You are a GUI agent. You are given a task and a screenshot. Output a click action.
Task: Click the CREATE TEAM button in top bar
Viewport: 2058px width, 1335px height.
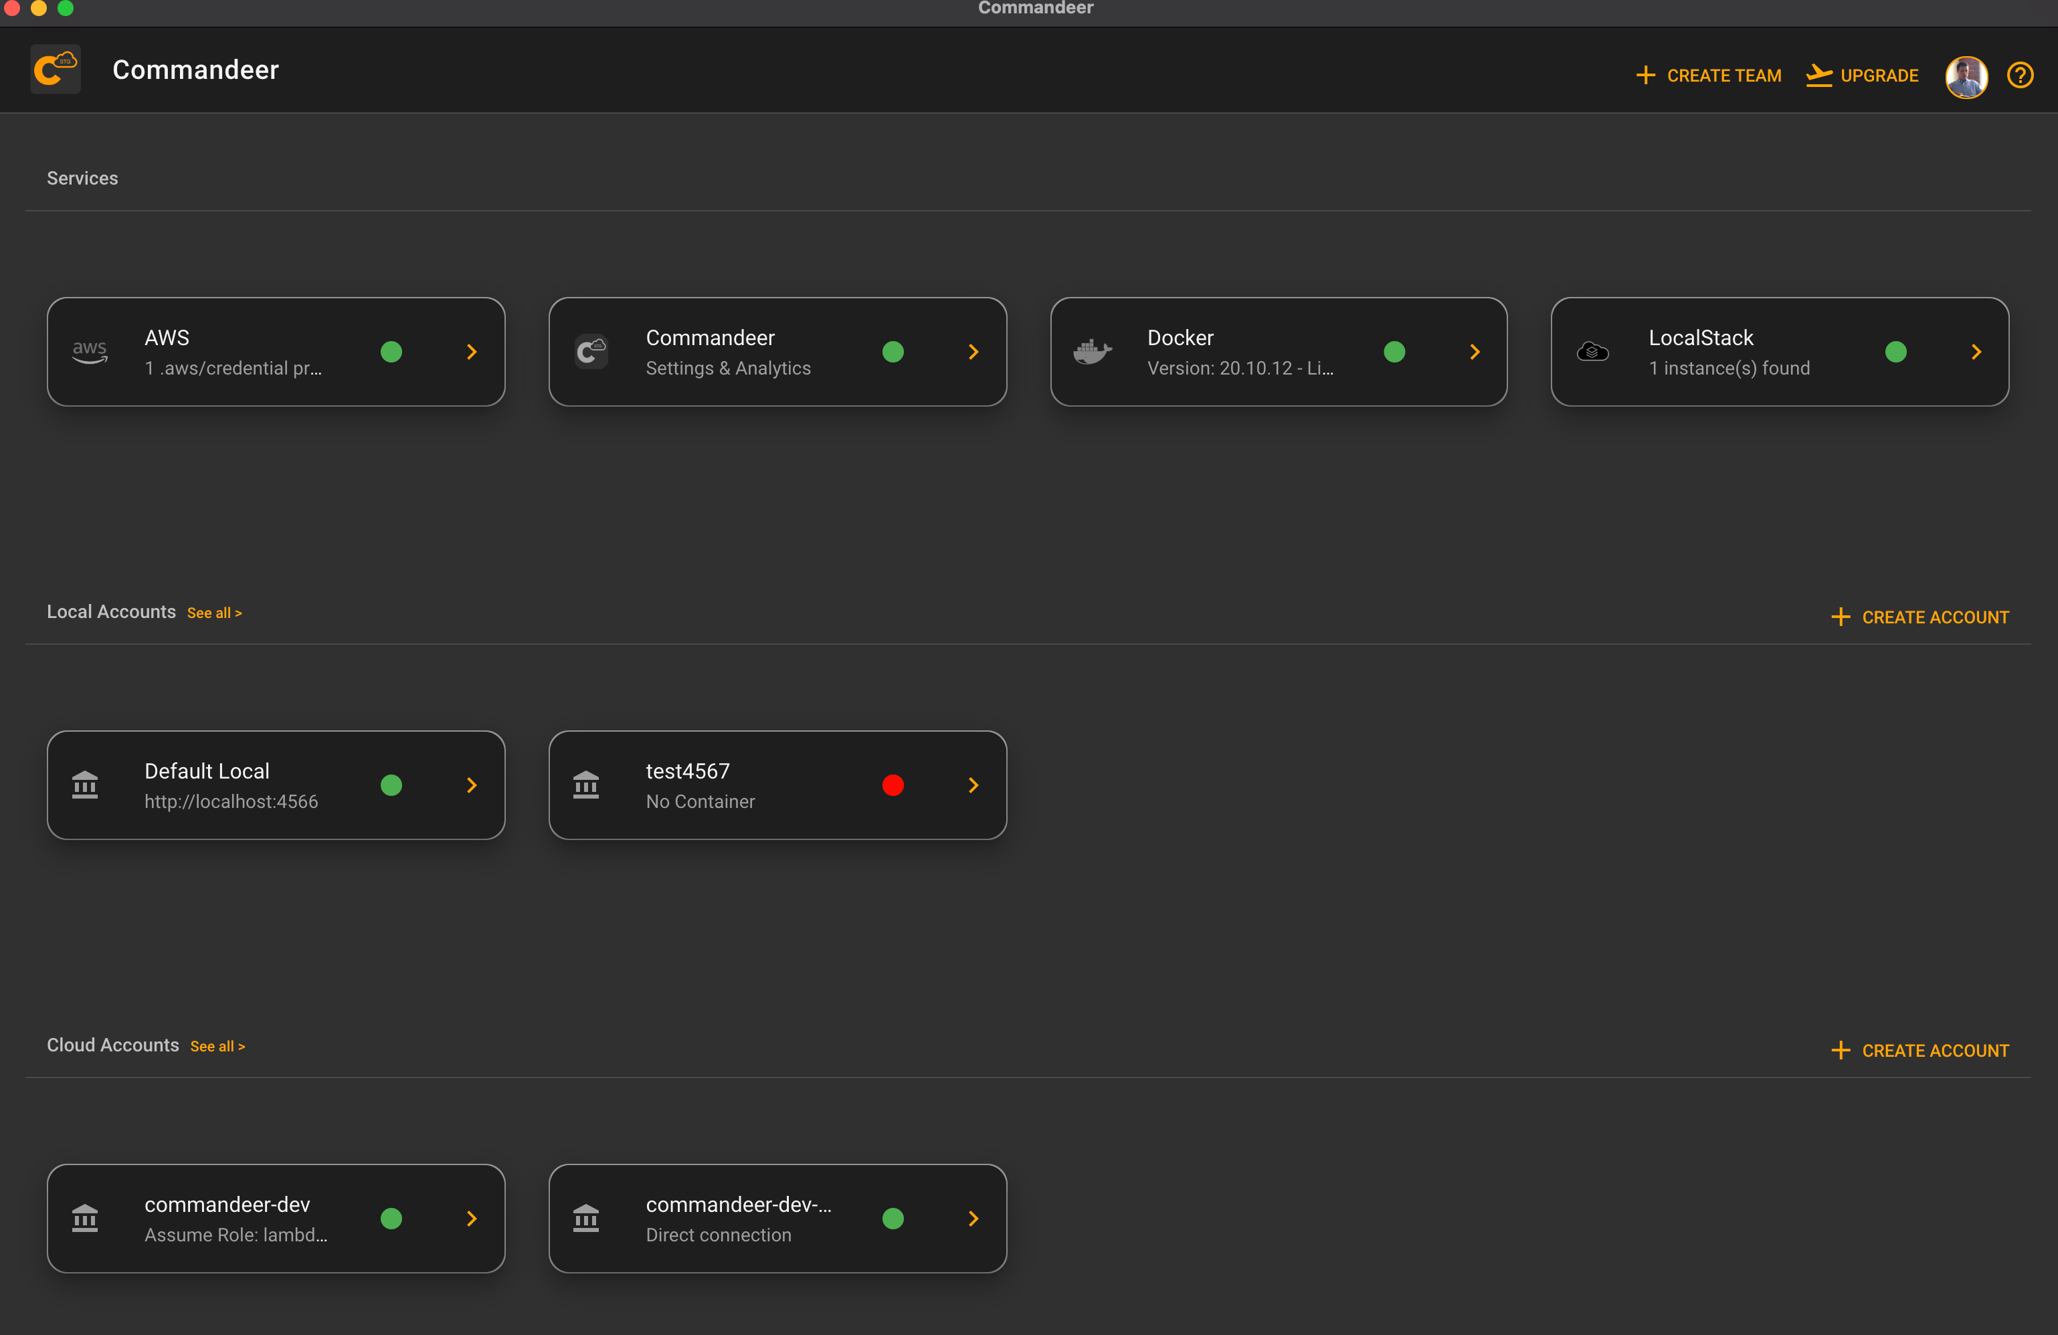1709,75
